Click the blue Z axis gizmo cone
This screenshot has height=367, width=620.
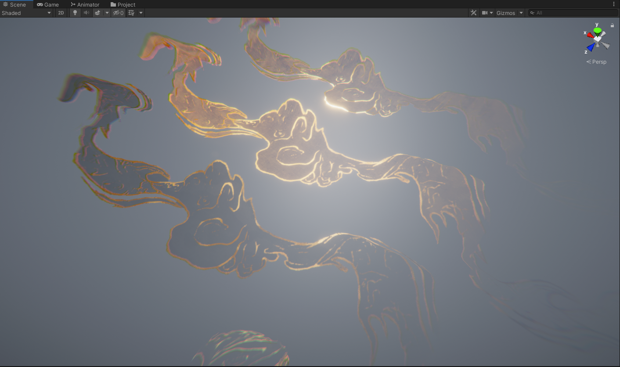tap(591, 47)
